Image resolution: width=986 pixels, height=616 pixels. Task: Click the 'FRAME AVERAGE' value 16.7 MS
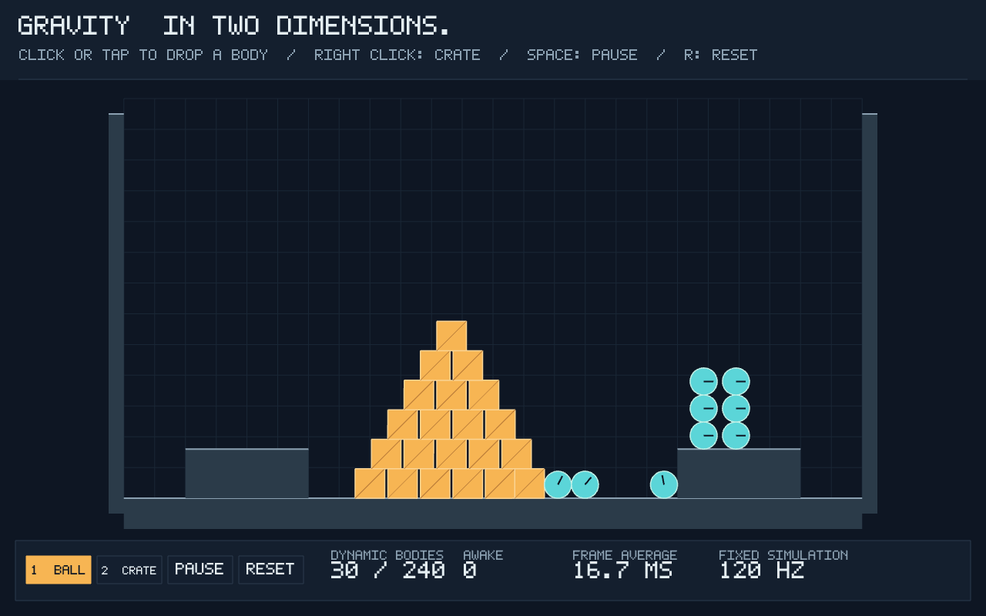click(622, 571)
